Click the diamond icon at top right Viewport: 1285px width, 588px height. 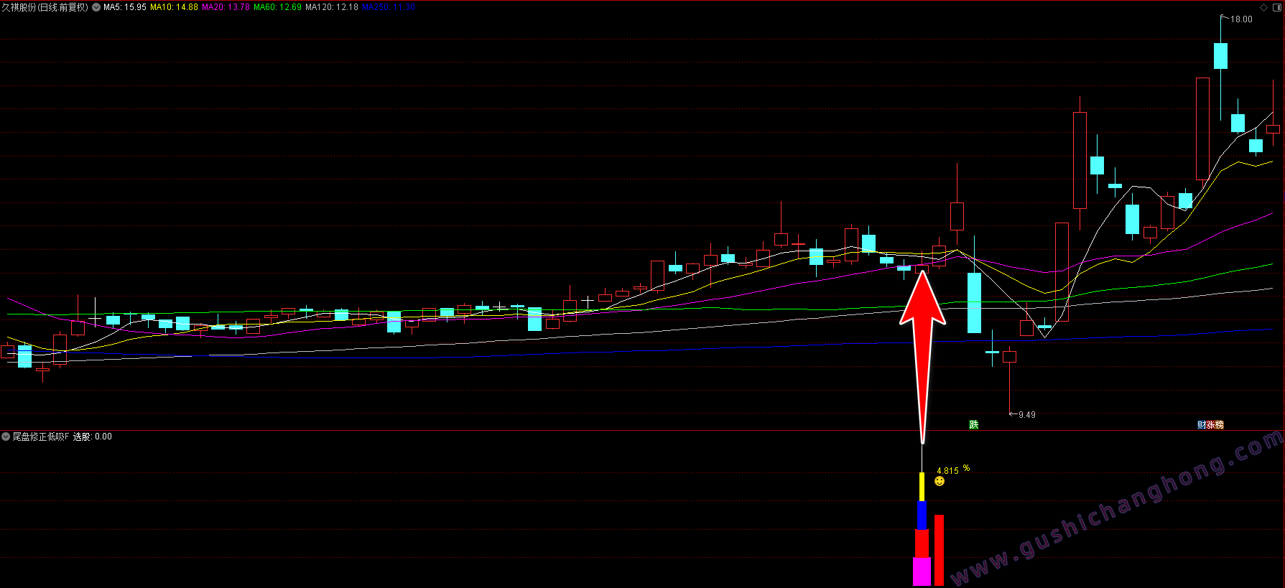click(1264, 7)
